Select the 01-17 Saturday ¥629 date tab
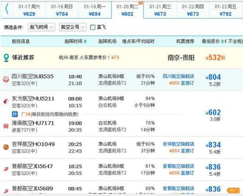 (x=29, y=10)
